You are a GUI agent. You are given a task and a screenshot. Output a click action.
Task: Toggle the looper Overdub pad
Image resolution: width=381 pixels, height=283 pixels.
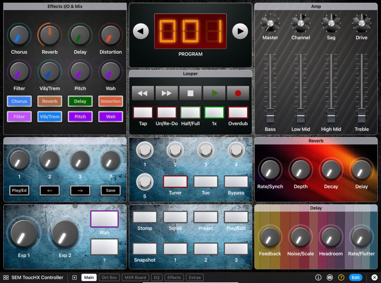click(238, 113)
